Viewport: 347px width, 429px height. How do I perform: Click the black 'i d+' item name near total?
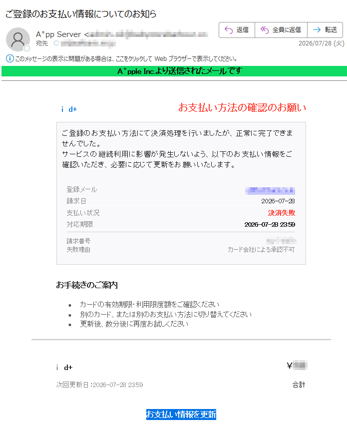tap(64, 368)
